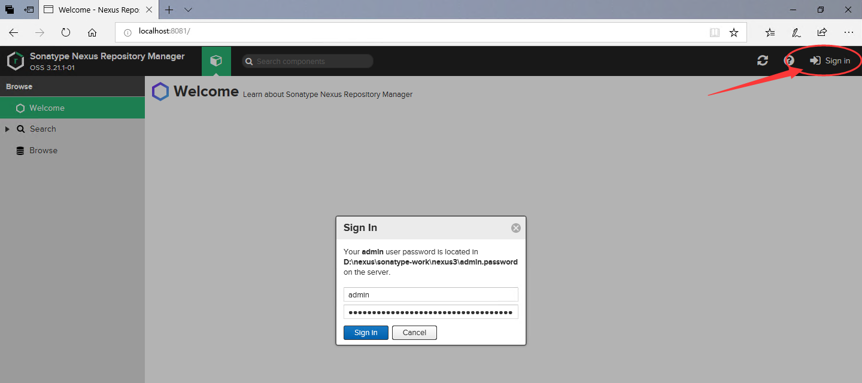Open tab previews dropdown chevron

pos(188,10)
